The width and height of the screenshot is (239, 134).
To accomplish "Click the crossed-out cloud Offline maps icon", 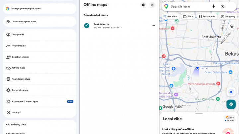I will pos(8,68).
